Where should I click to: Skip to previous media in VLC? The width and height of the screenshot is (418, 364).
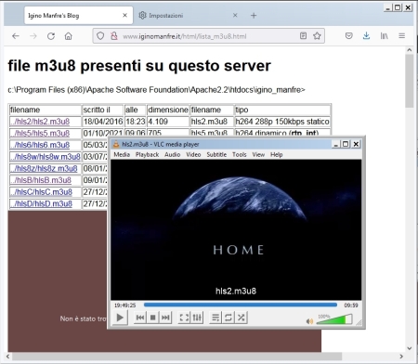[140, 318]
